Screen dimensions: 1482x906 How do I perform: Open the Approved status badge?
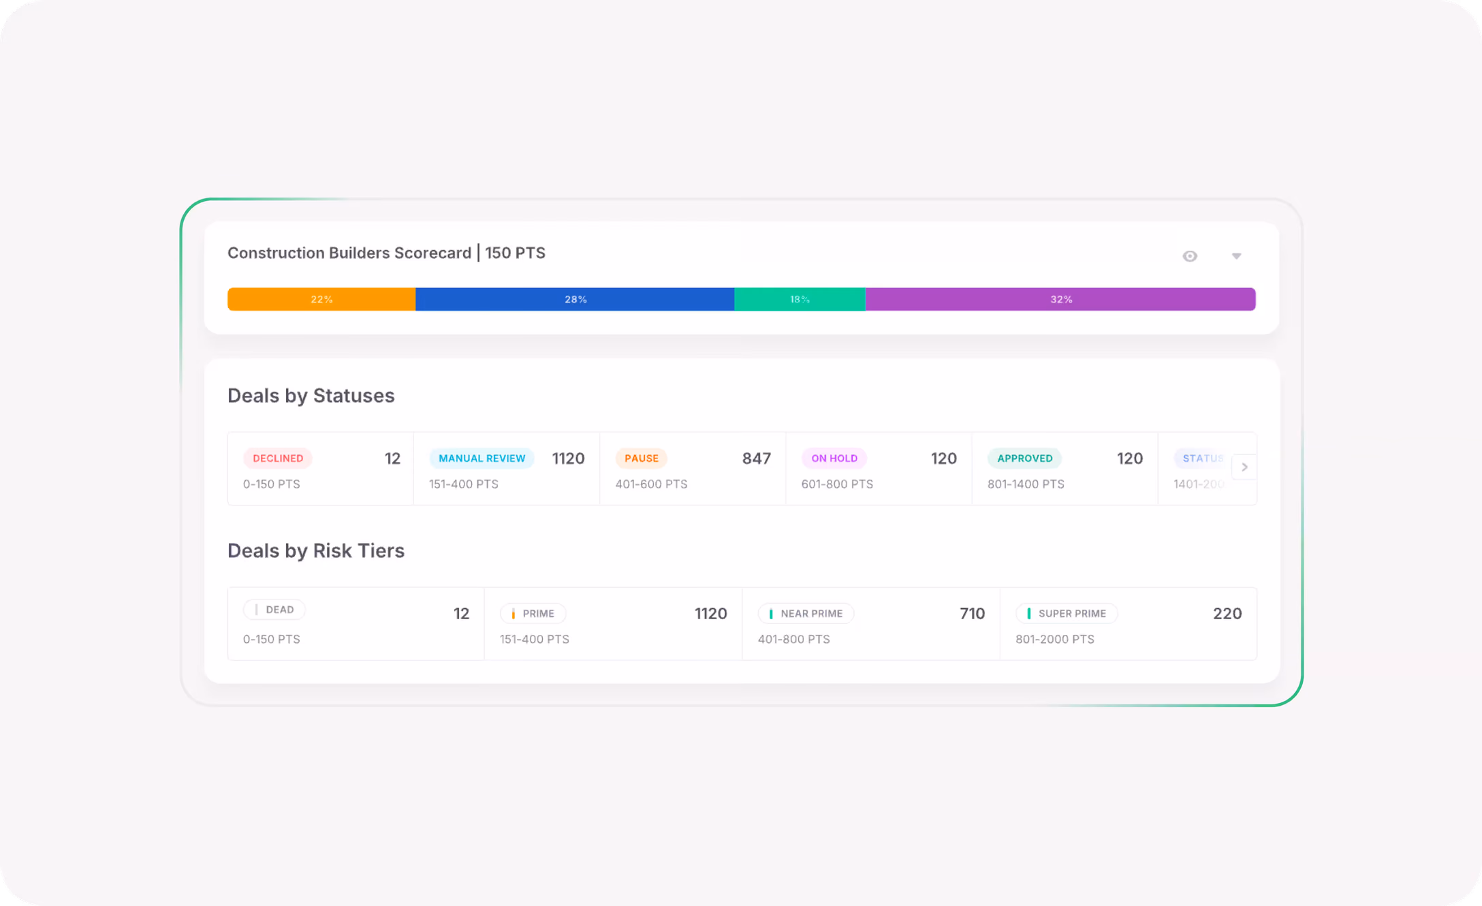tap(1024, 458)
